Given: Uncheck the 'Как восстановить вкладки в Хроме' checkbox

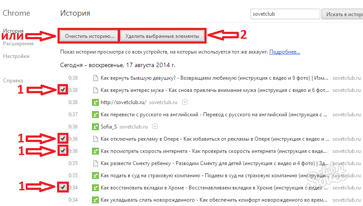Looking at the screenshot, I should (x=63, y=187).
